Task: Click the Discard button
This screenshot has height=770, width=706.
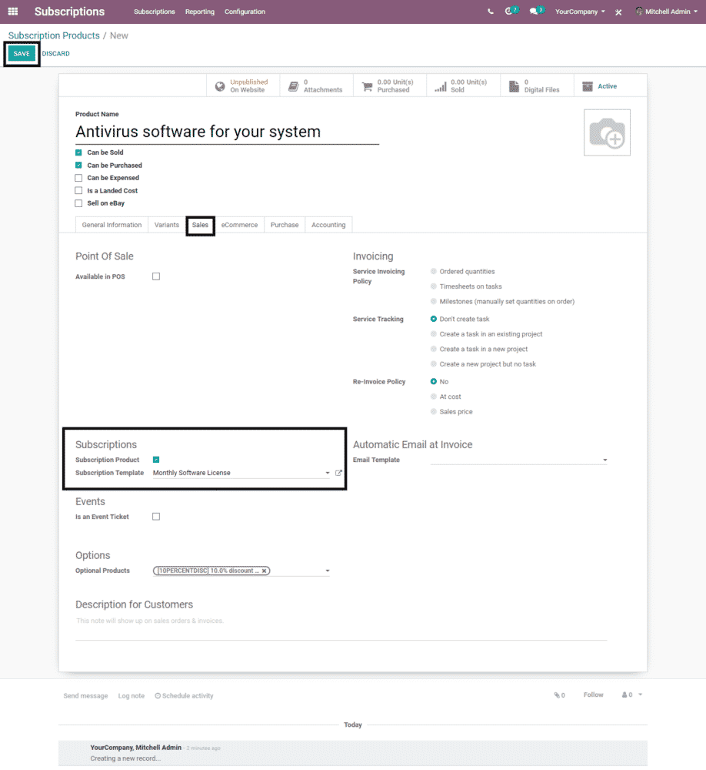Action: tap(55, 54)
